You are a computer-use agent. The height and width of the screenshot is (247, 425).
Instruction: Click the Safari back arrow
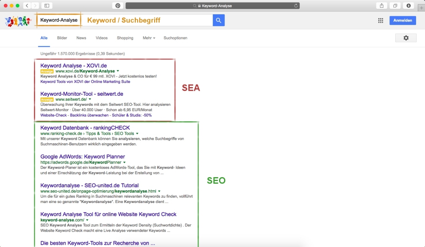[27, 5]
